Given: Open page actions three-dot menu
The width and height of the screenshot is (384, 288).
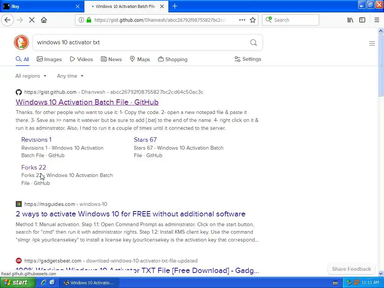Looking at the screenshot, I should (x=242, y=20).
